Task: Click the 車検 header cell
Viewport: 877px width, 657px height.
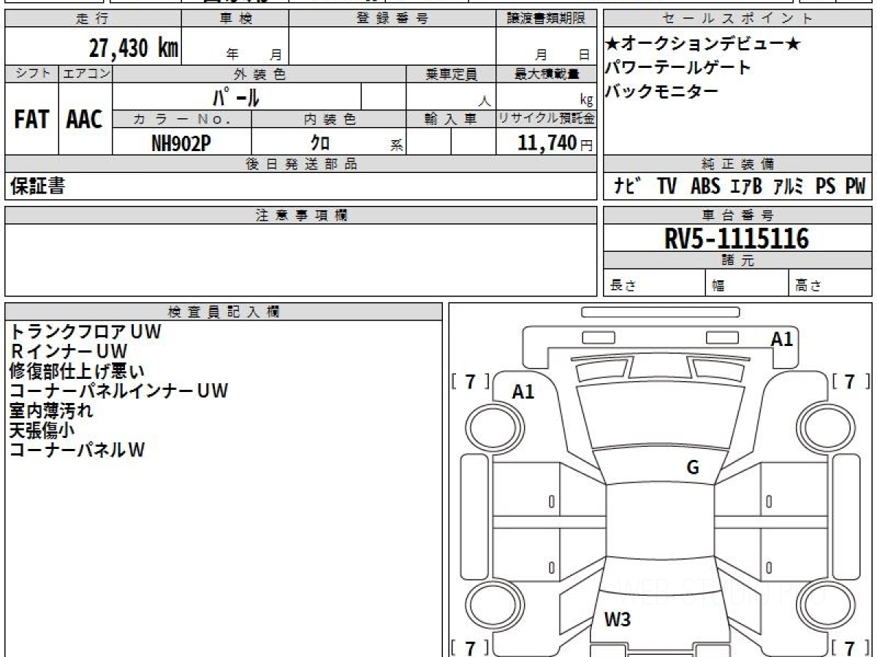Action: [x=235, y=19]
